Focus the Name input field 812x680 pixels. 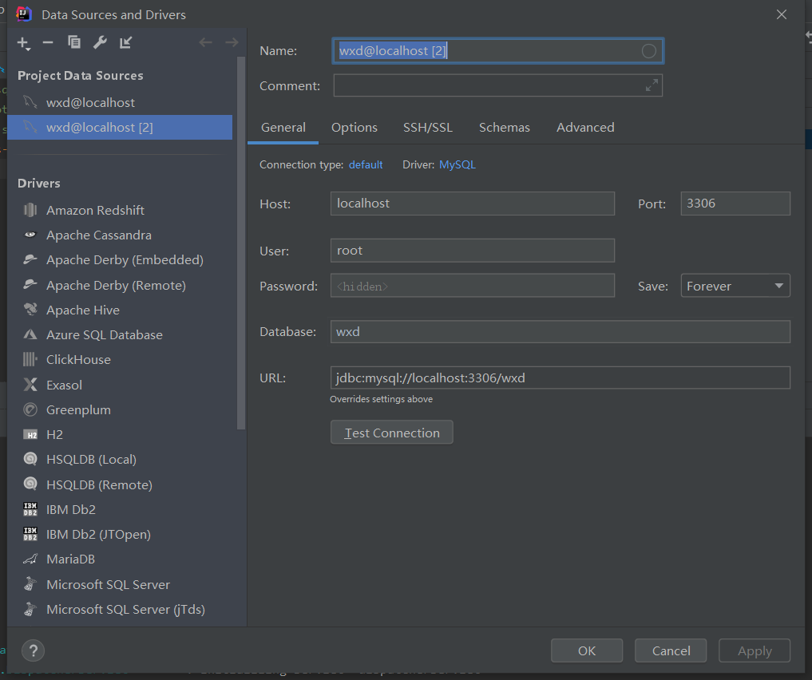click(497, 51)
